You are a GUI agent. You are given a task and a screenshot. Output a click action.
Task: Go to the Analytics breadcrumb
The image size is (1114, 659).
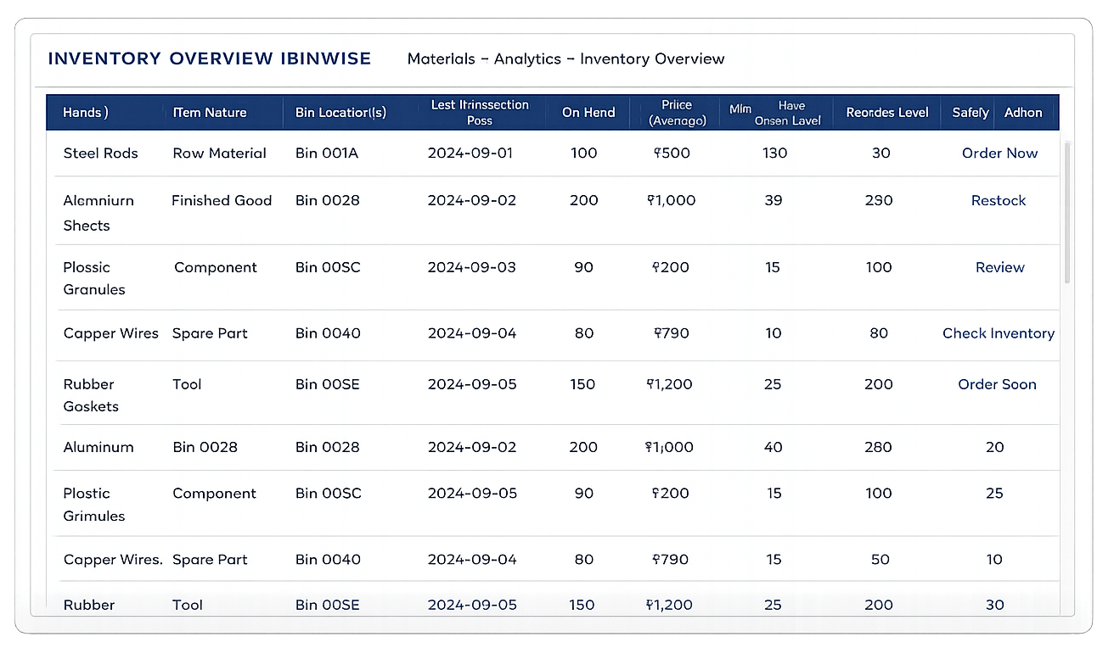click(527, 59)
